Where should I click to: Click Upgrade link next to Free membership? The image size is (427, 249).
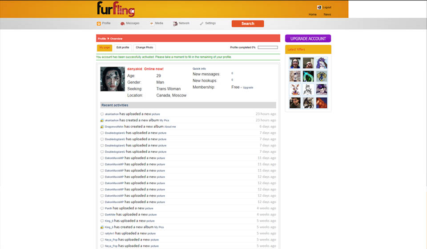[248, 88]
